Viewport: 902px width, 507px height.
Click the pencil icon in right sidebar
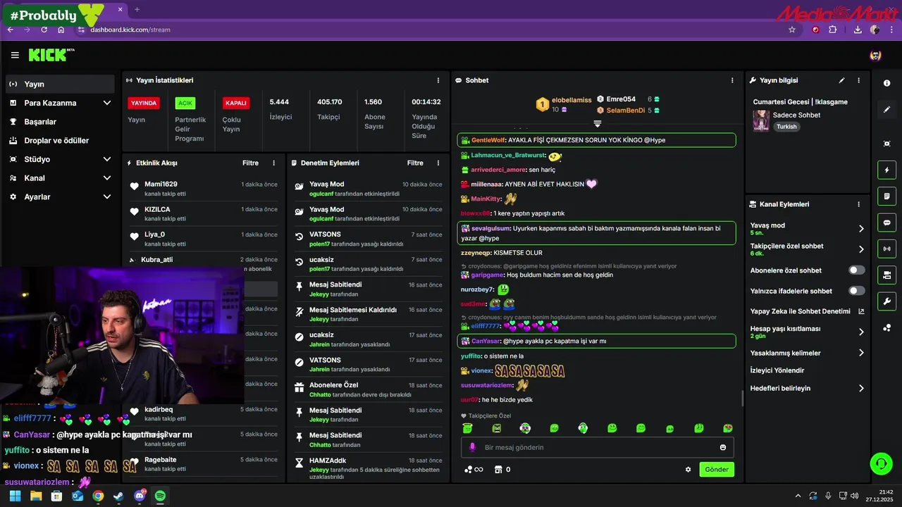click(x=886, y=109)
